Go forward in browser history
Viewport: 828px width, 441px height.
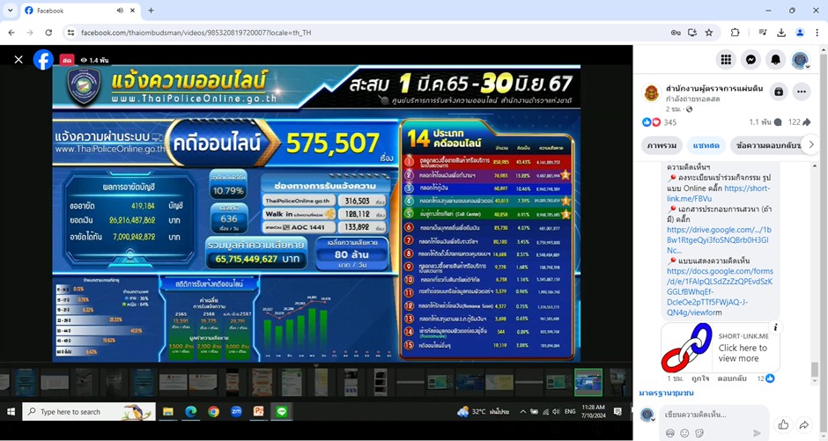click(x=30, y=33)
